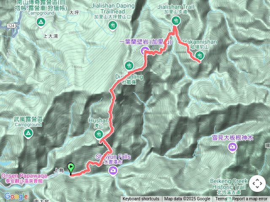This screenshot has width=270, height=202.
Task: Open Keyboard shortcuts
Action: click(x=141, y=199)
